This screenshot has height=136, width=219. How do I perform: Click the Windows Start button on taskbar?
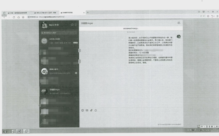pyautogui.click(x=5, y=132)
